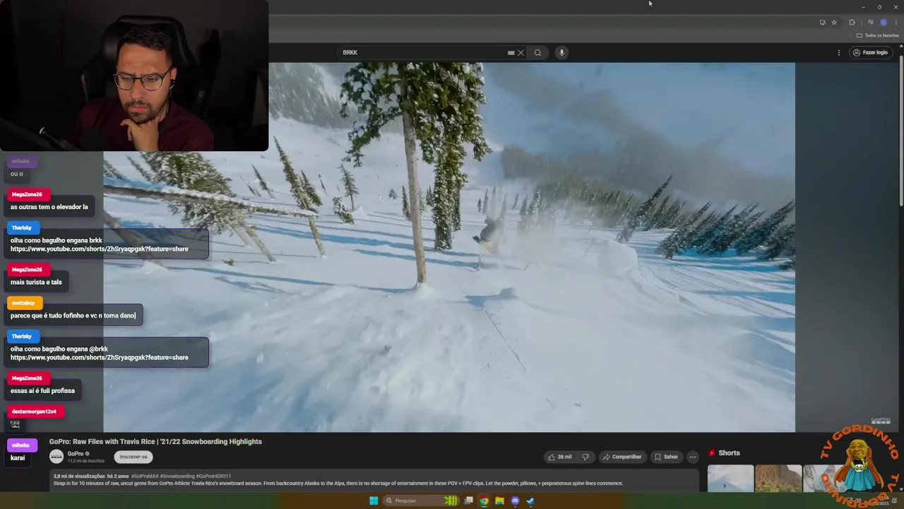Click the Fazer login button
The height and width of the screenshot is (509, 904).
869,52
